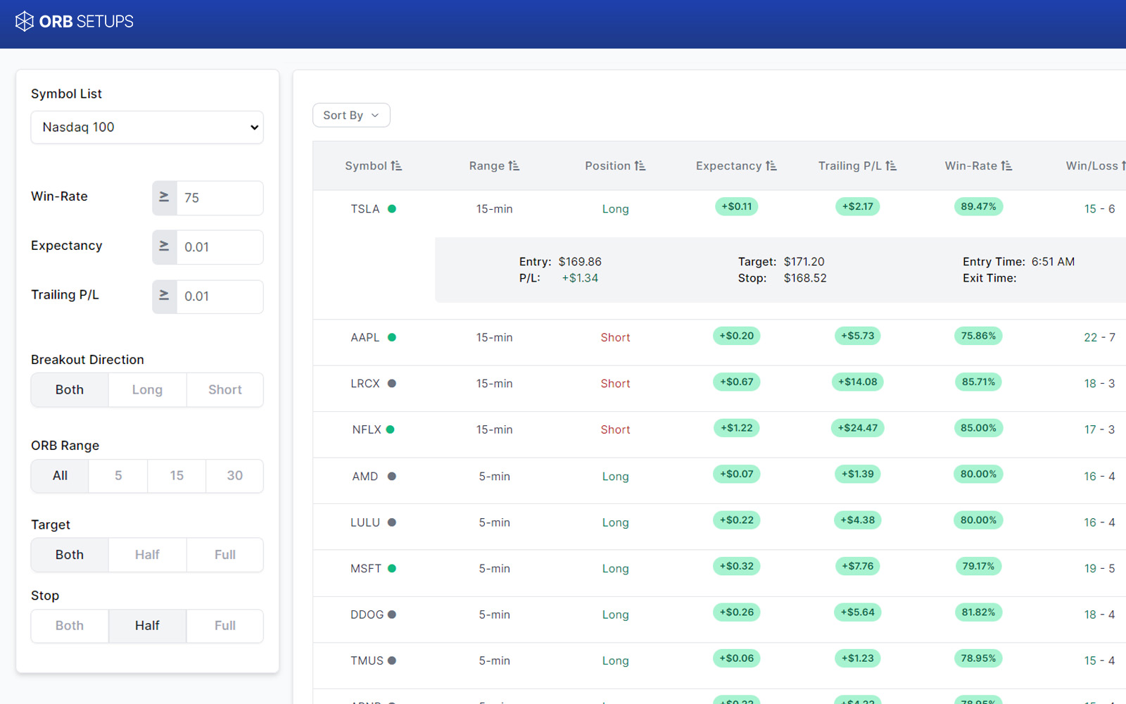
Task: Click the $171.20 target value
Action: pos(804,262)
